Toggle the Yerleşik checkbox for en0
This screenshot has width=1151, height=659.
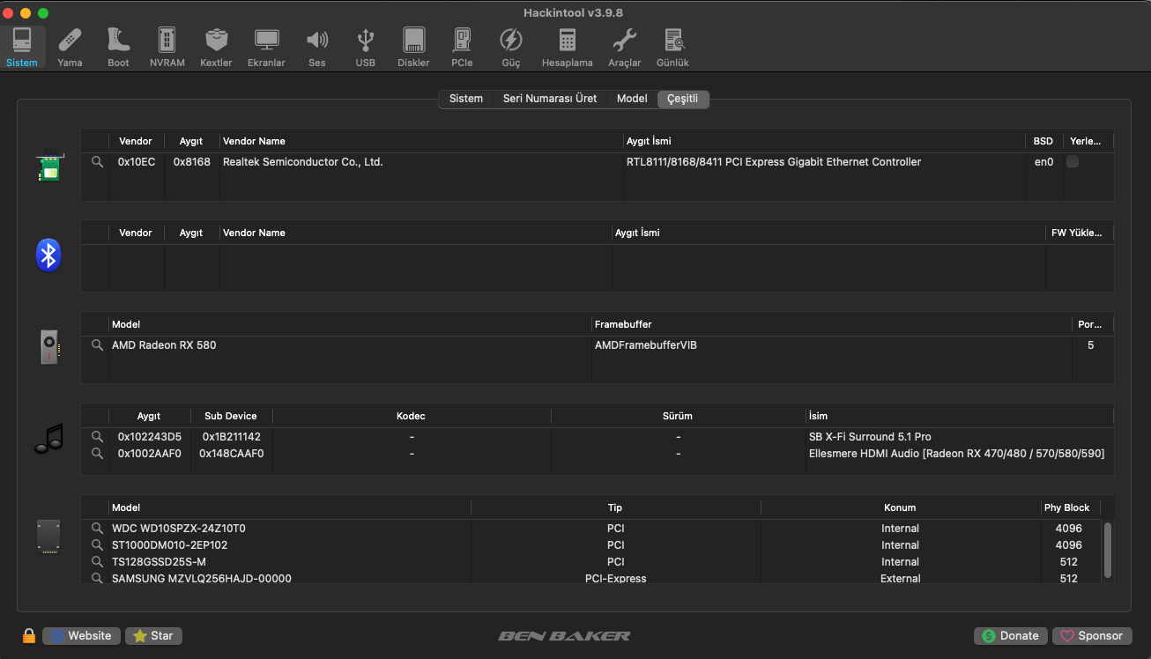1073,162
